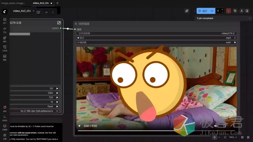Open the Assets sidebar panel
The height and width of the screenshot is (142, 253).
coord(5,20)
